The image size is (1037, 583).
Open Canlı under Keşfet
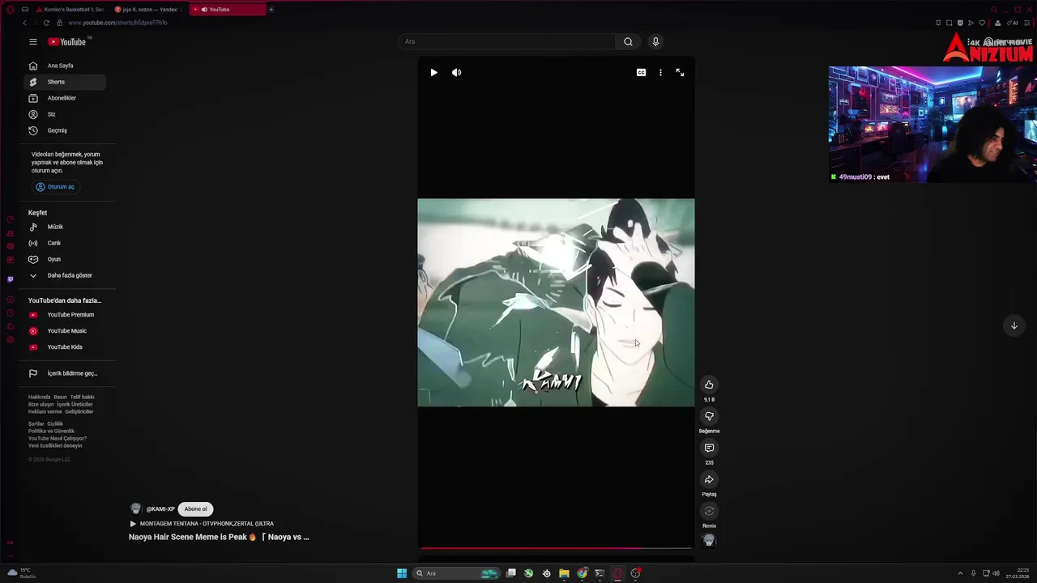pyautogui.click(x=64, y=243)
